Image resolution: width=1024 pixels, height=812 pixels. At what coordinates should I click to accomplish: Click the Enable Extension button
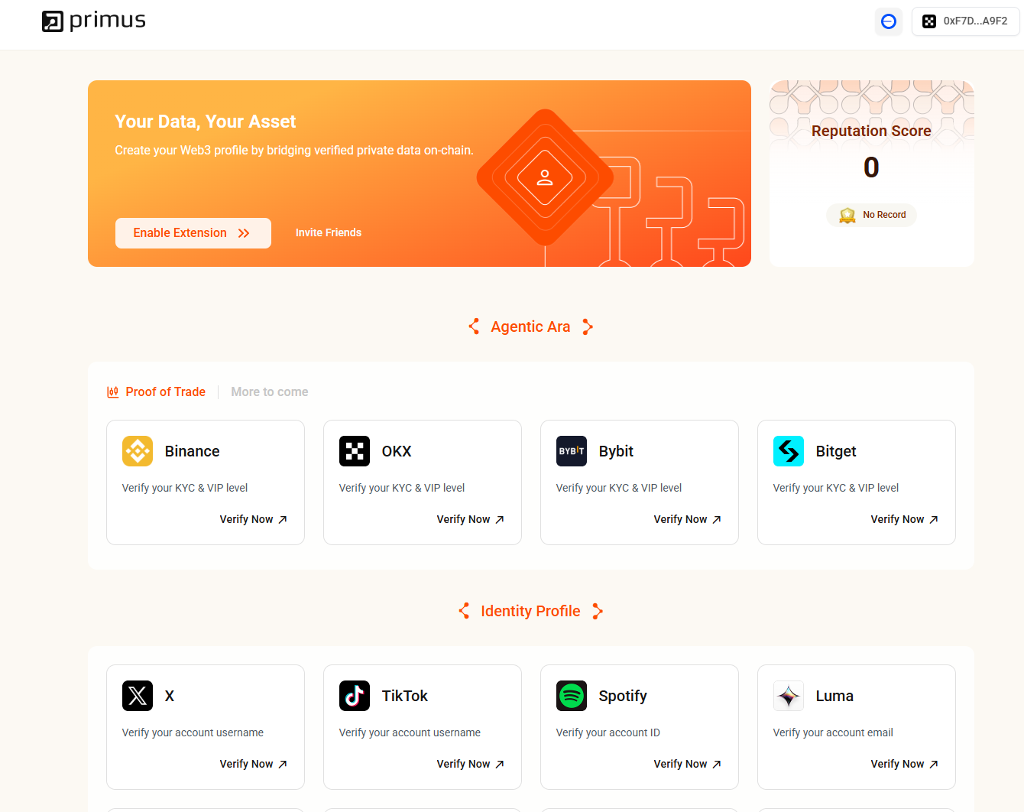tap(193, 233)
